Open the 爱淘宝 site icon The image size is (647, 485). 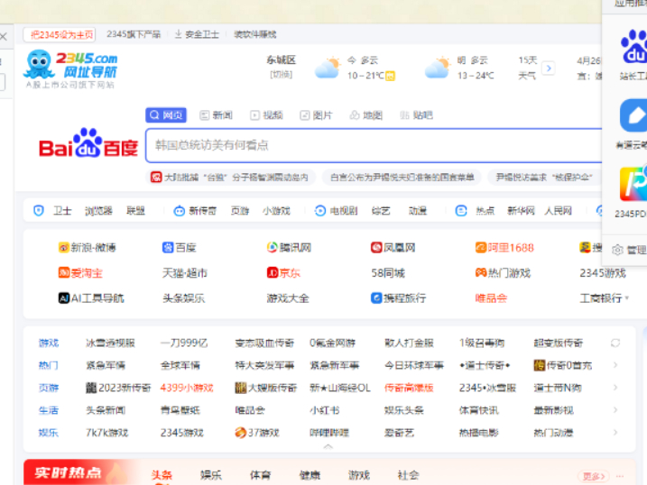click(63, 273)
